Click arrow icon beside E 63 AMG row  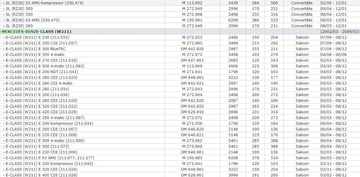(4, 158)
